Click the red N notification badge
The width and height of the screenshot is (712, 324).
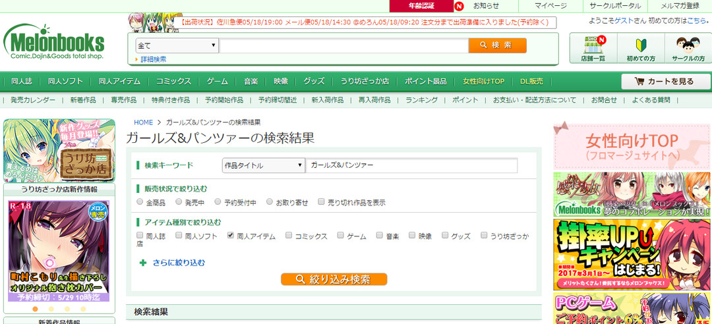(459, 6)
